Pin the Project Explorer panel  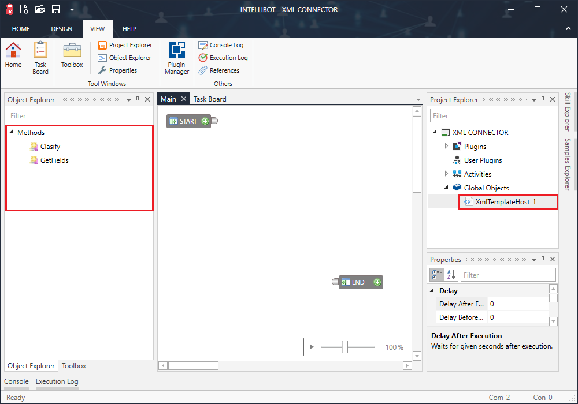click(543, 99)
